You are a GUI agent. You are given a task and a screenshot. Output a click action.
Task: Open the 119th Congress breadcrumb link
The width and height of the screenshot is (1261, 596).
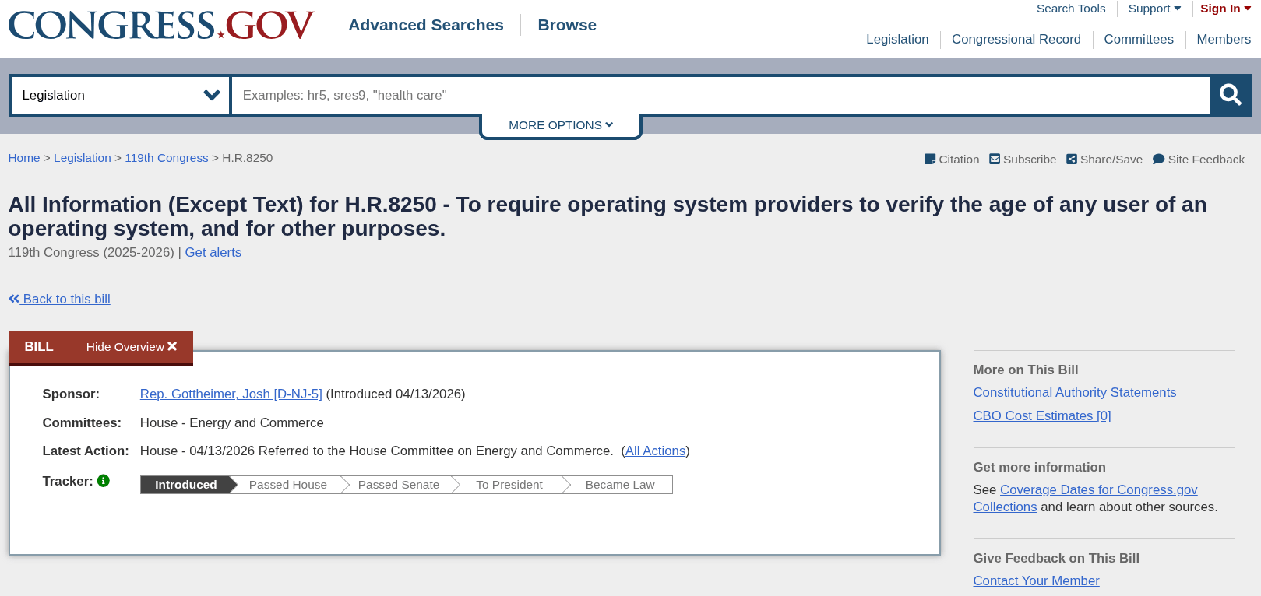167,158
